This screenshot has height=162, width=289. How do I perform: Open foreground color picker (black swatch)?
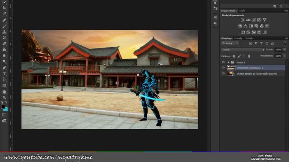coord(3,107)
